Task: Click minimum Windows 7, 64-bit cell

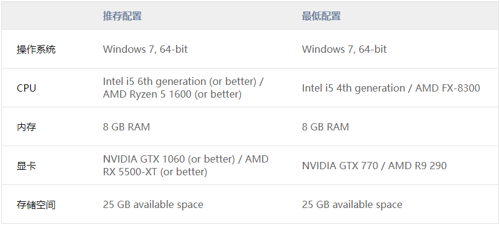Action: pyautogui.click(x=344, y=49)
